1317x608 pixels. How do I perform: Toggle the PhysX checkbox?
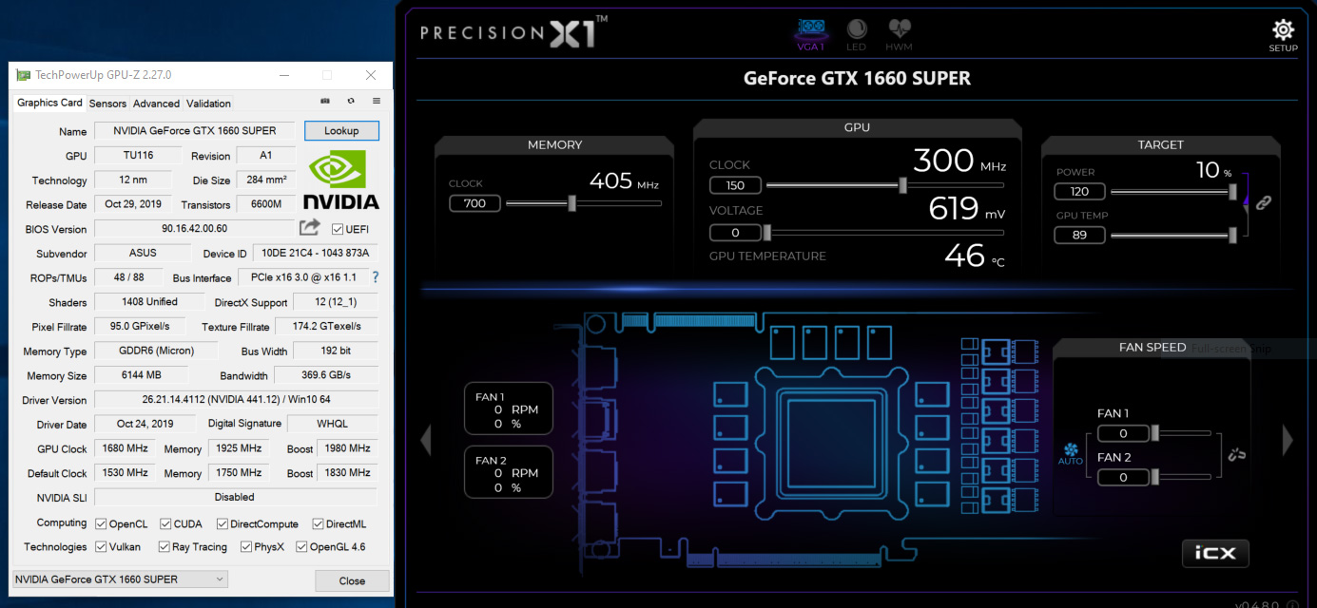point(246,546)
